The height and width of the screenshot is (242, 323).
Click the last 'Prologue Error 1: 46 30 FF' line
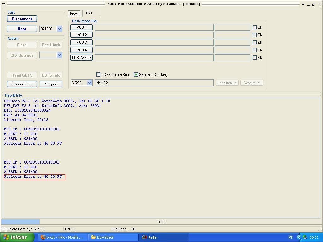tap(33, 176)
